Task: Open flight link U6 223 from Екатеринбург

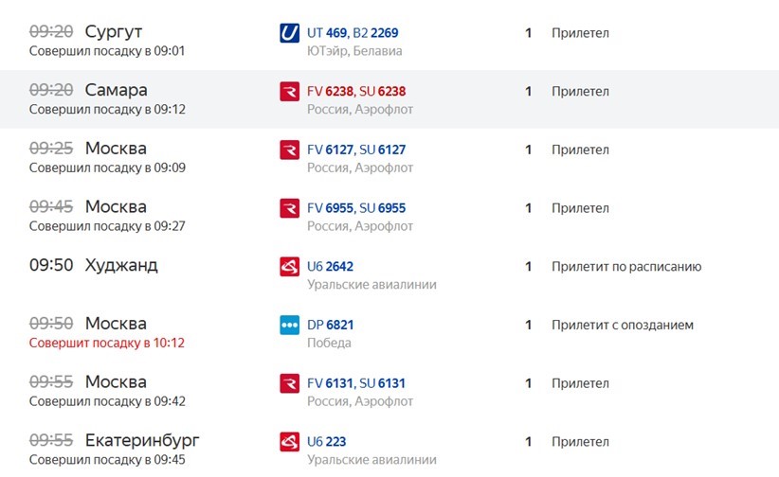Action: pyautogui.click(x=326, y=442)
